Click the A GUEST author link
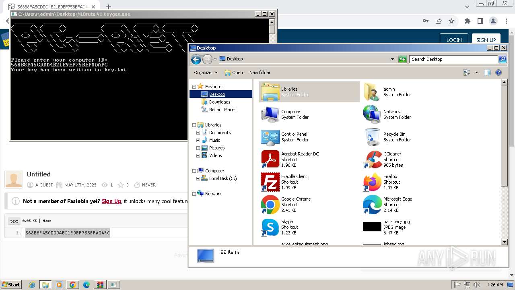 (x=44, y=185)
